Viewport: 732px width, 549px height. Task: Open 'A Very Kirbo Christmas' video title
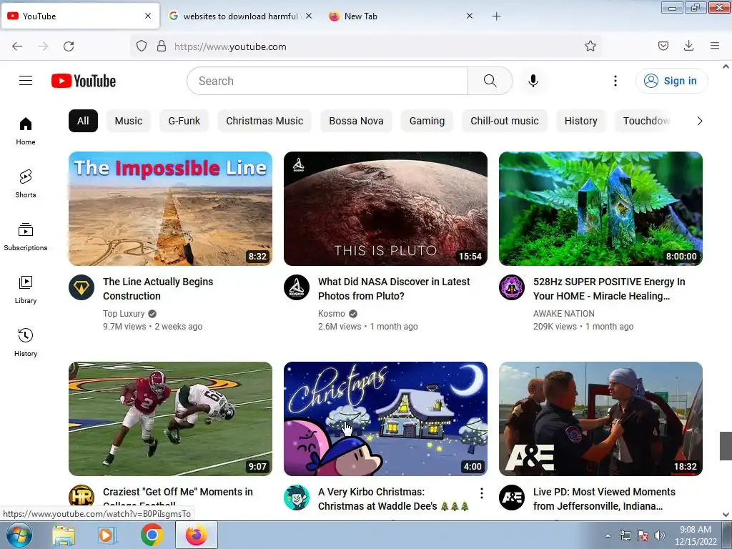pyautogui.click(x=394, y=499)
